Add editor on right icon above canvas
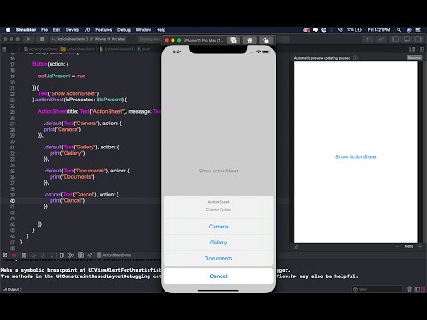The height and width of the screenshot is (320, 427). point(422,49)
